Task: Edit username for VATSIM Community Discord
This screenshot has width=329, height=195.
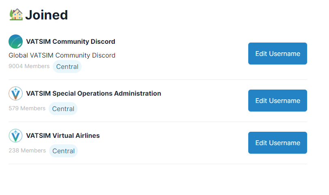Action: pyautogui.click(x=277, y=54)
